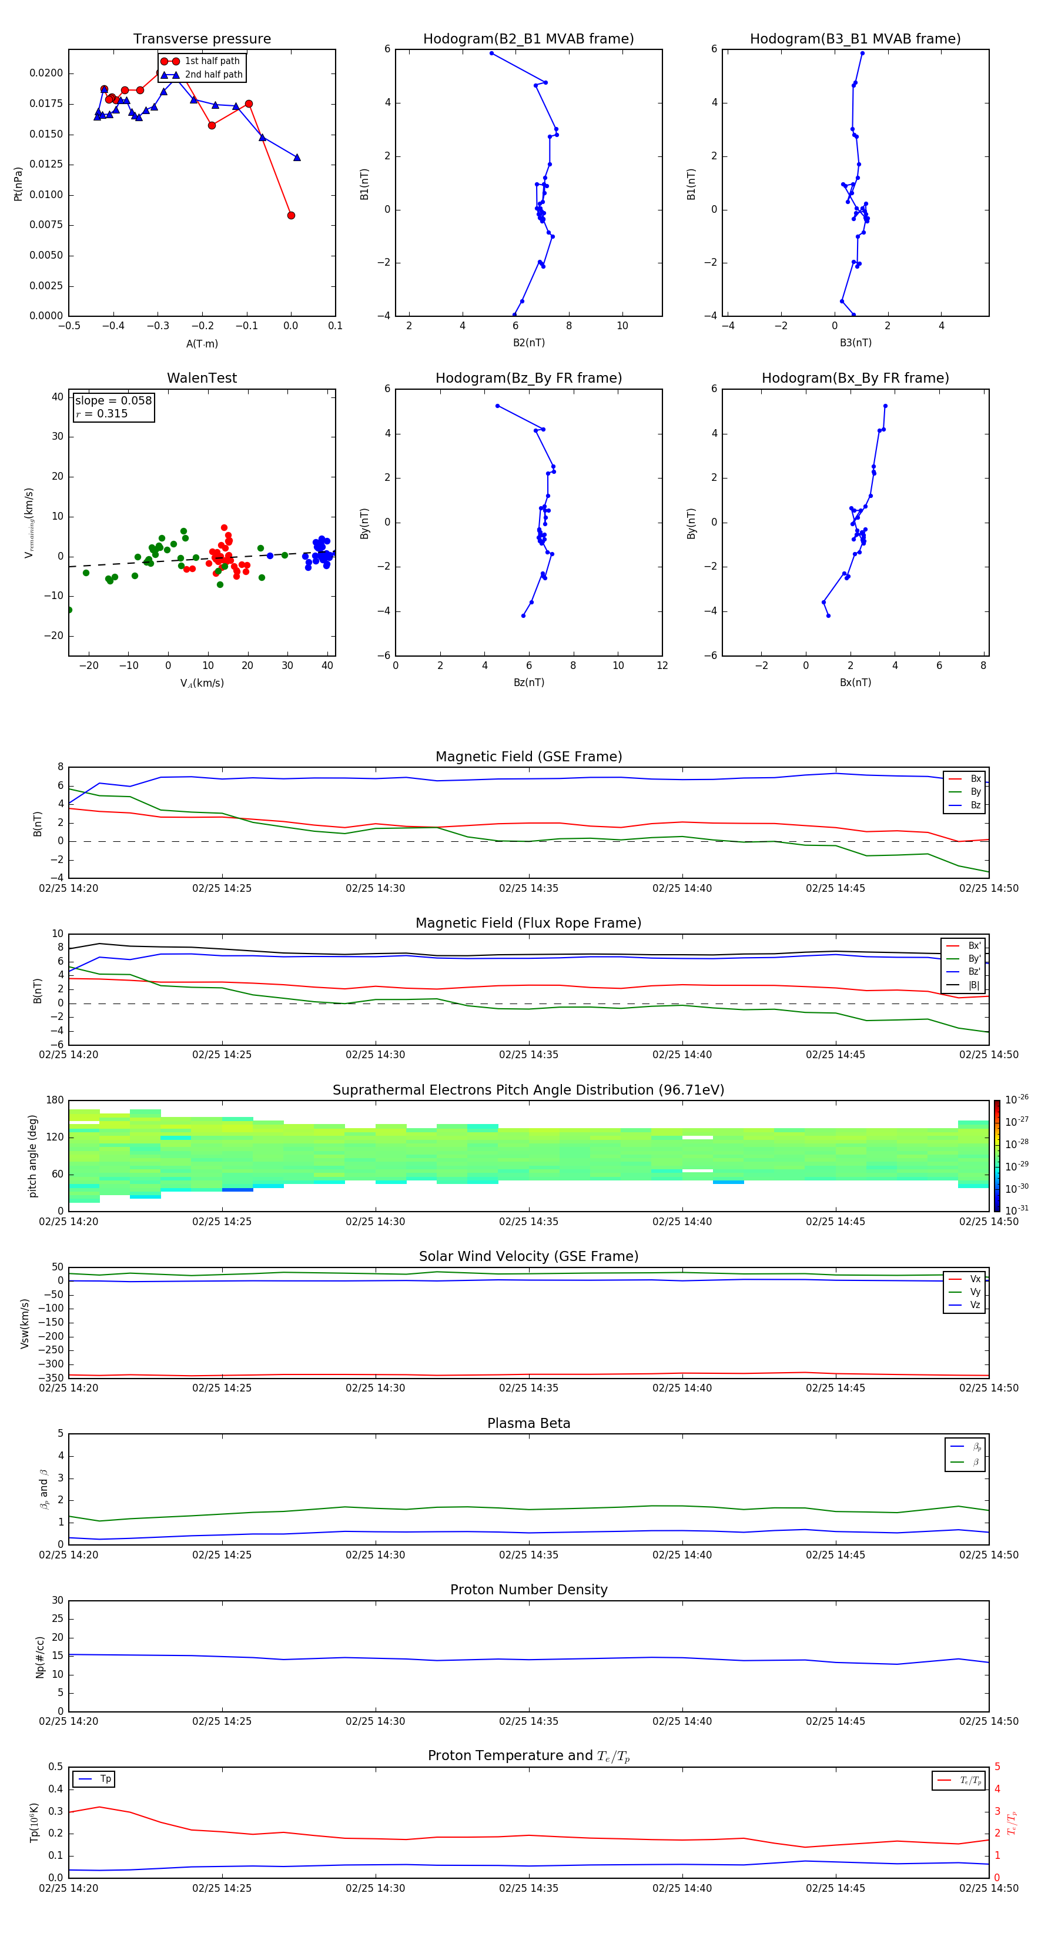Viewport: 1058px width, 1940px height.
Task: Click the 'Vz' legend entry
Action: pyautogui.click(x=965, y=1305)
